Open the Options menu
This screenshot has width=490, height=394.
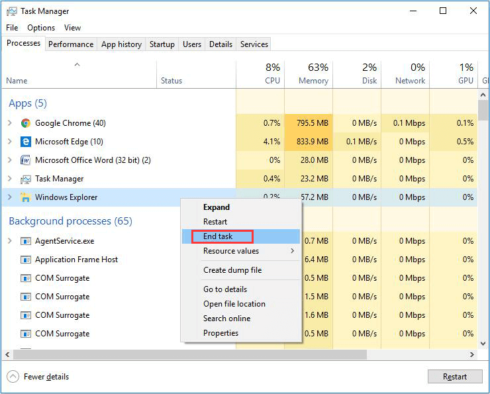(41, 28)
